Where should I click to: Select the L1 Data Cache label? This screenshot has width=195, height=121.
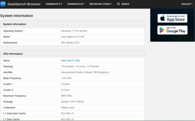tap(11, 119)
